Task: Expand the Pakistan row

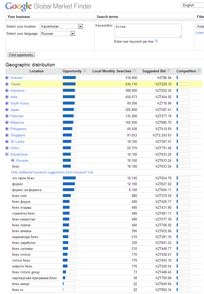Action: (7, 116)
